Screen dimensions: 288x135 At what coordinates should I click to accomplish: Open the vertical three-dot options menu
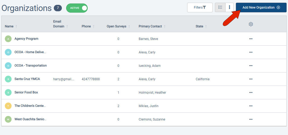pos(229,8)
